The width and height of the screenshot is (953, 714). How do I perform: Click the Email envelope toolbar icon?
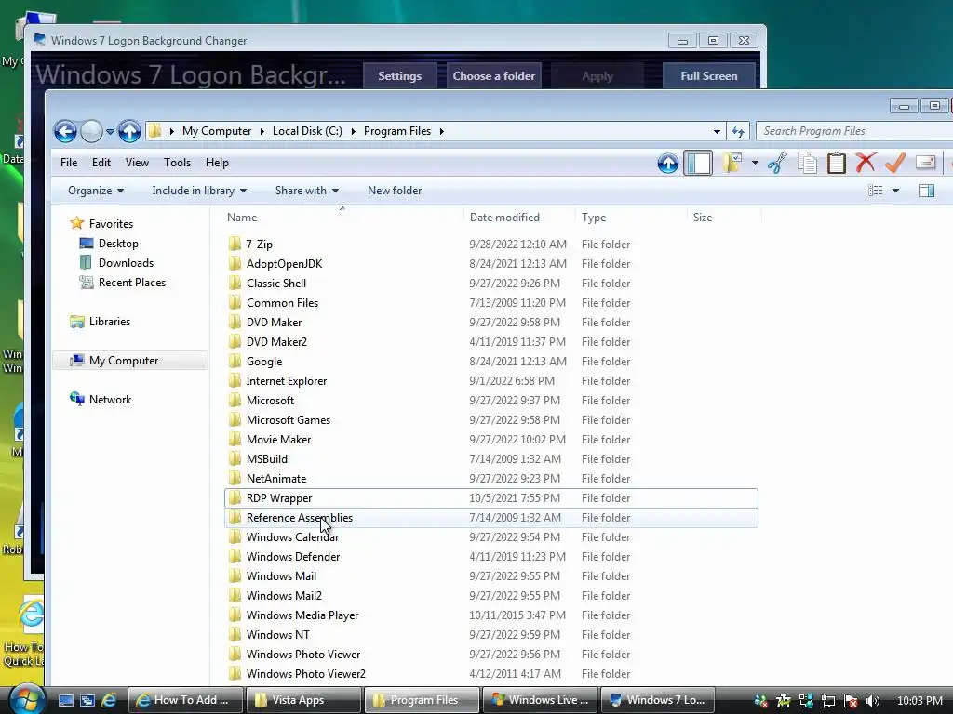coord(925,162)
